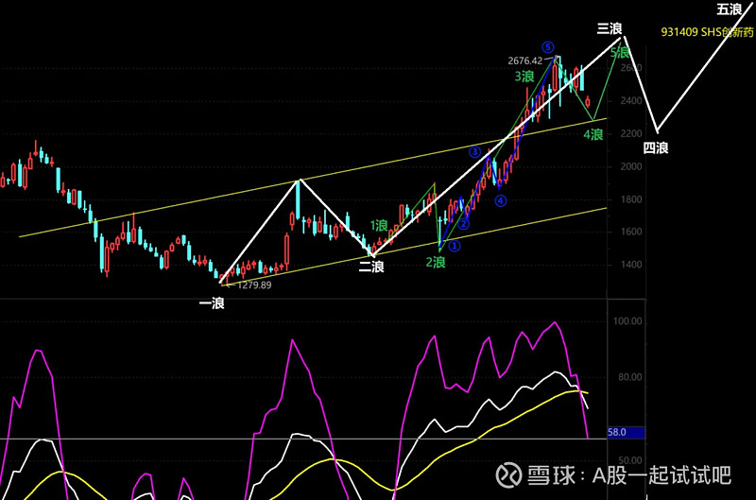Select the green 1浪 sub-wave label
Screen dimensions: 756x500
379,225
